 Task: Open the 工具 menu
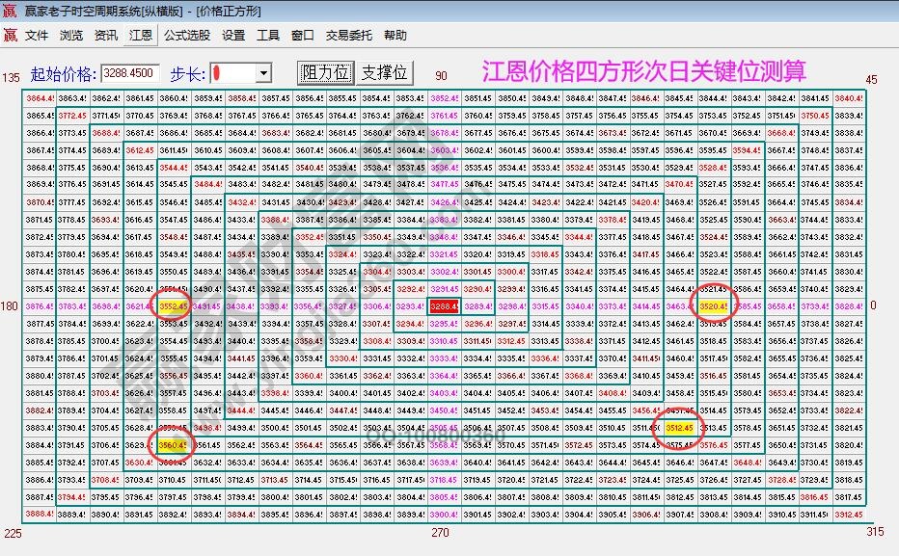[268, 35]
